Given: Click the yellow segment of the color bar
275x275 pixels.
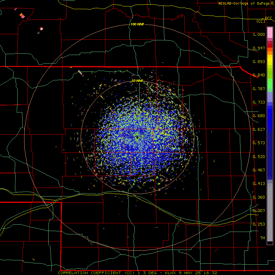Looking at the screenshot, I should pyautogui.click(x=270, y=60).
